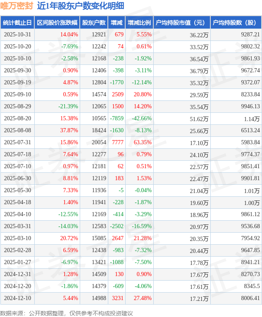Click the 户均持股市值（元） column header
Viewport: 262px width, 317px height.
181,23
